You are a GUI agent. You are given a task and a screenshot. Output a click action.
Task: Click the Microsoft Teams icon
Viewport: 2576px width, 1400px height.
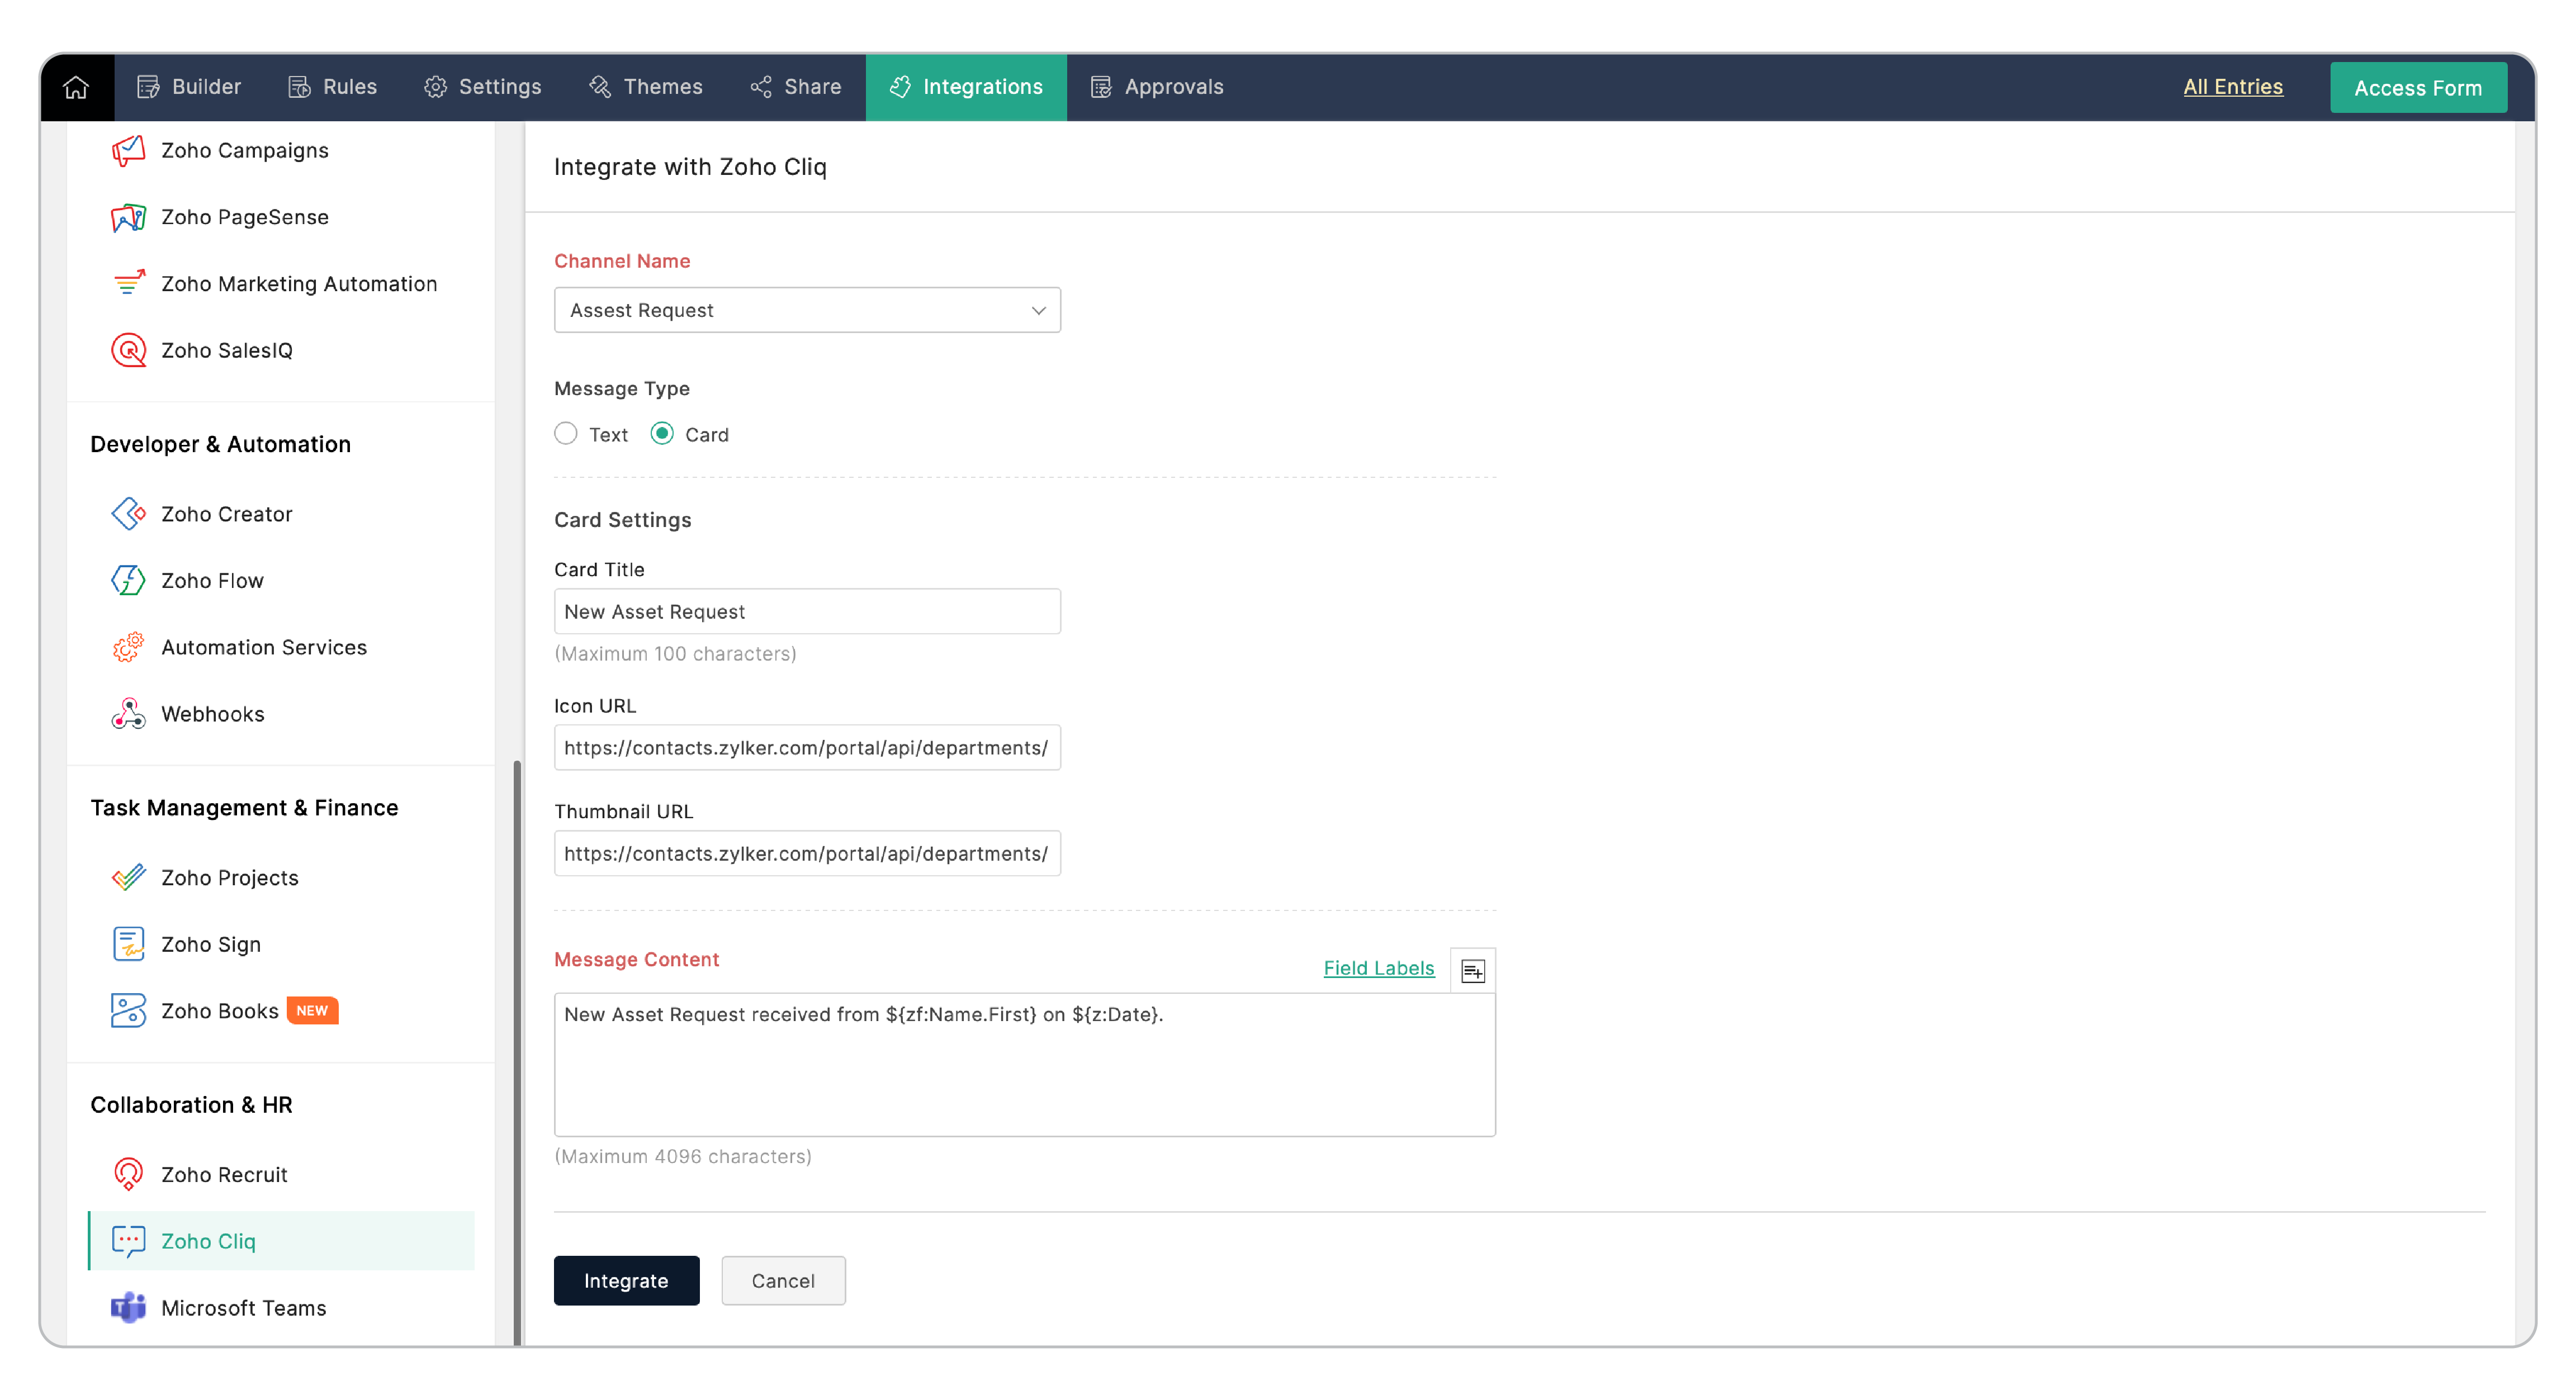128,1307
